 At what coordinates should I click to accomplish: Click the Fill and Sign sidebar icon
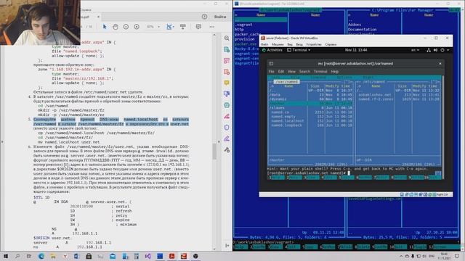click(227, 116)
